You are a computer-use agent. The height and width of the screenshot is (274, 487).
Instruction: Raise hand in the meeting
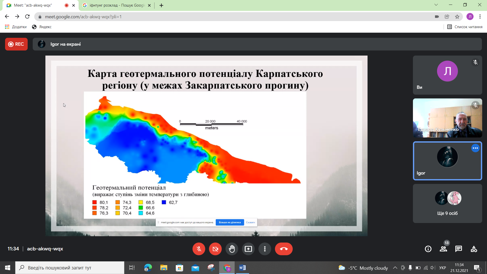[x=232, y=249]
